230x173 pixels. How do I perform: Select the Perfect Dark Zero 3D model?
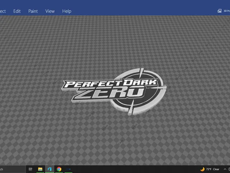click(x=114, y=92)
